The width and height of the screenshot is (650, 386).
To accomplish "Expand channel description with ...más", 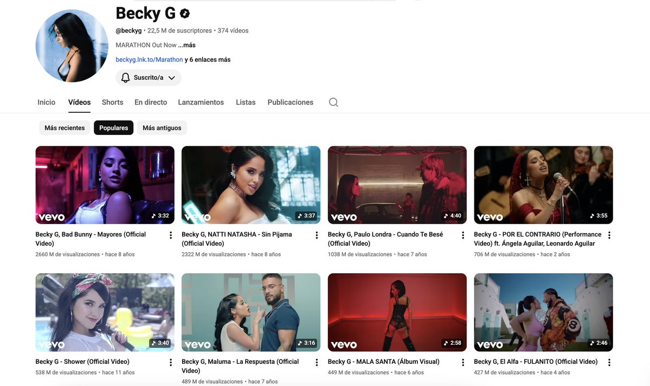I will point(187,45).
